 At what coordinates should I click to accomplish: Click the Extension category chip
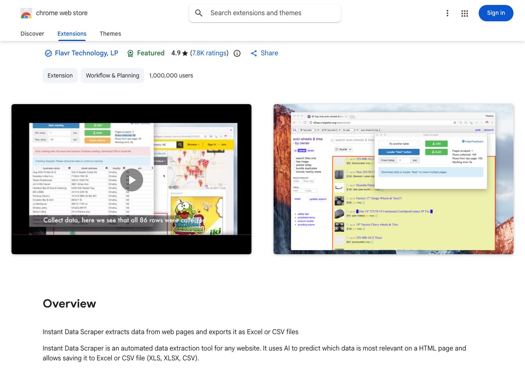pyautogui.click(x=60, y=75)
